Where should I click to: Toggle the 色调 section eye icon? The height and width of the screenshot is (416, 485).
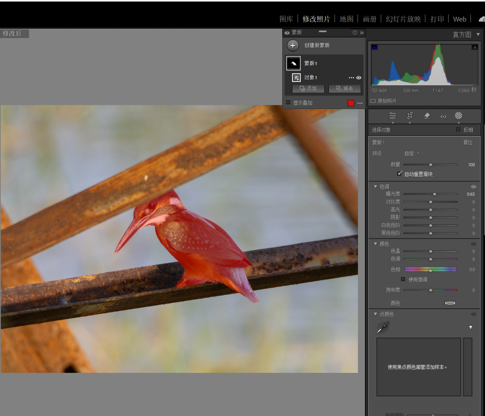(x=473, y=187)
